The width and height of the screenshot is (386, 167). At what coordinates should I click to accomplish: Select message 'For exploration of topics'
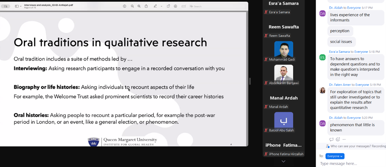(355, 100)
